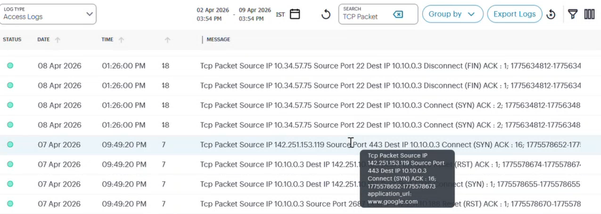
Task: Sort the unnamed column beside Time
Action: pos(167,40)
